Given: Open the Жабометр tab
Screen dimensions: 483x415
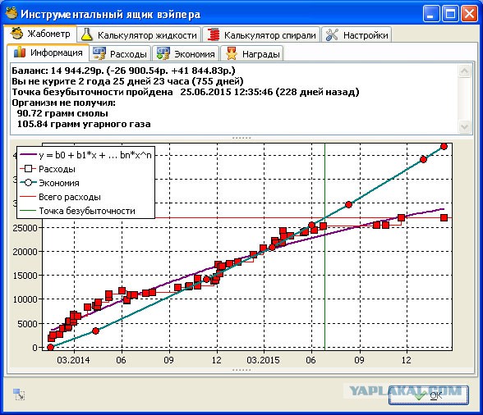Looking at the screenshot, I should (x=40, y=34).
